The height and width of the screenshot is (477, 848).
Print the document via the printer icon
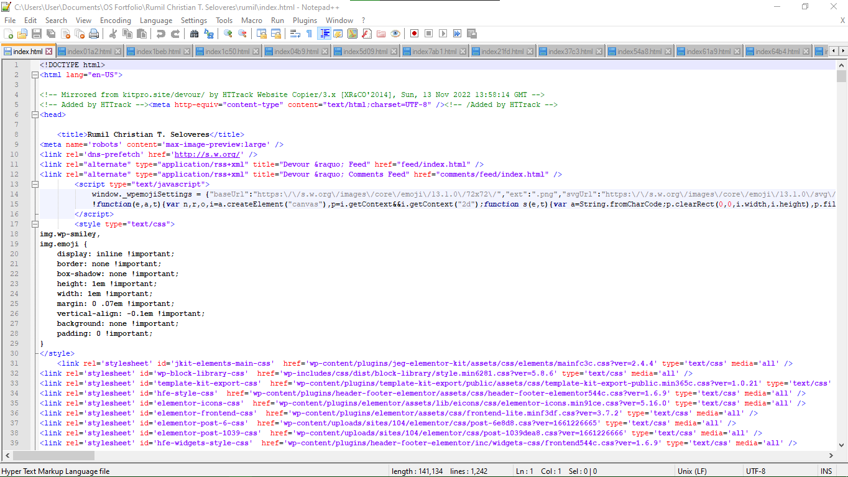(94, 34)
